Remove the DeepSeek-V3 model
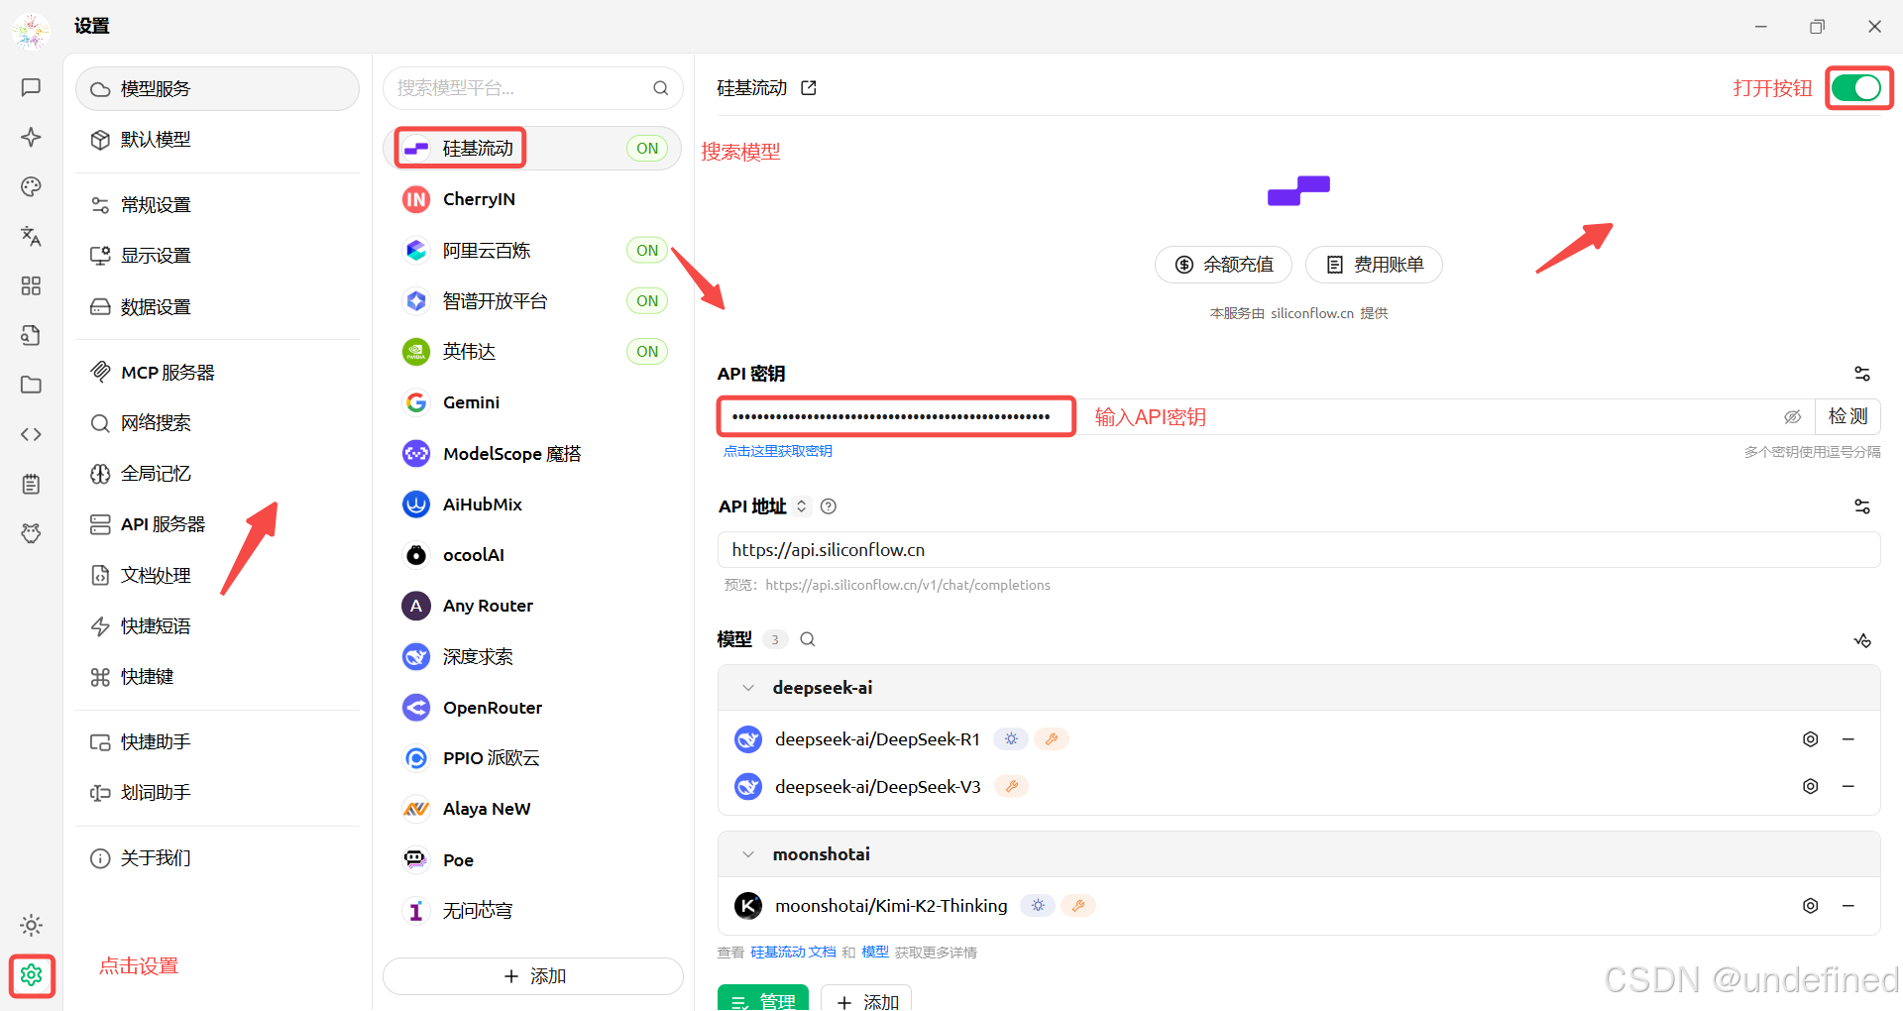Screen dimensions: 1903x1011 [1847, 786]
